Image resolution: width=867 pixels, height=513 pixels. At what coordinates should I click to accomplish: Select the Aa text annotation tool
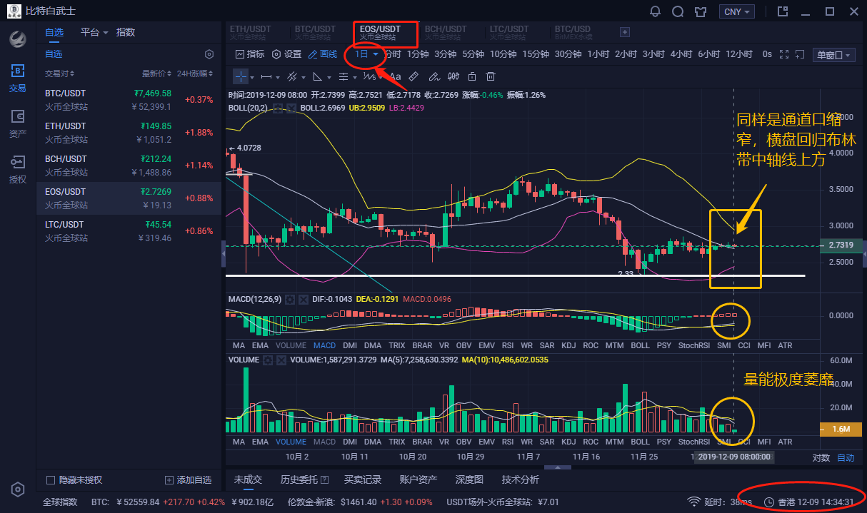[395, 76]
